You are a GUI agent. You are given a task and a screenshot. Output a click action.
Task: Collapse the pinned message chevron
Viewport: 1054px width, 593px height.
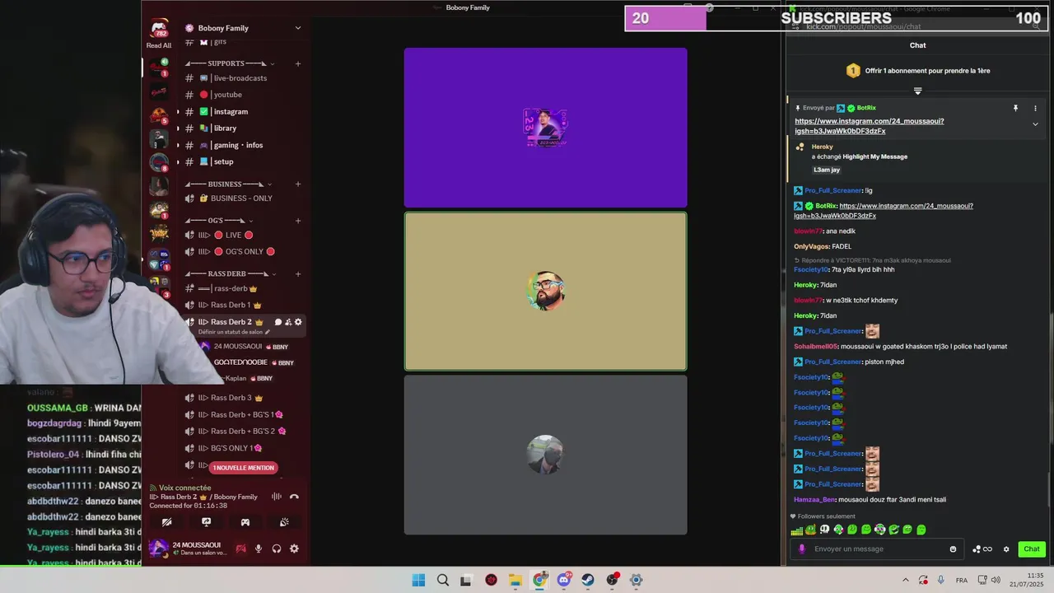1035,124
